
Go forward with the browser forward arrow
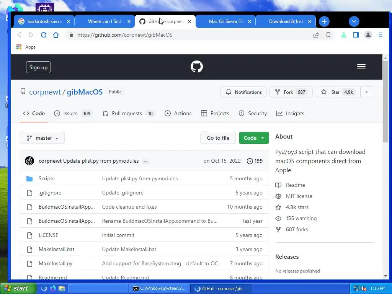point(31,35)
